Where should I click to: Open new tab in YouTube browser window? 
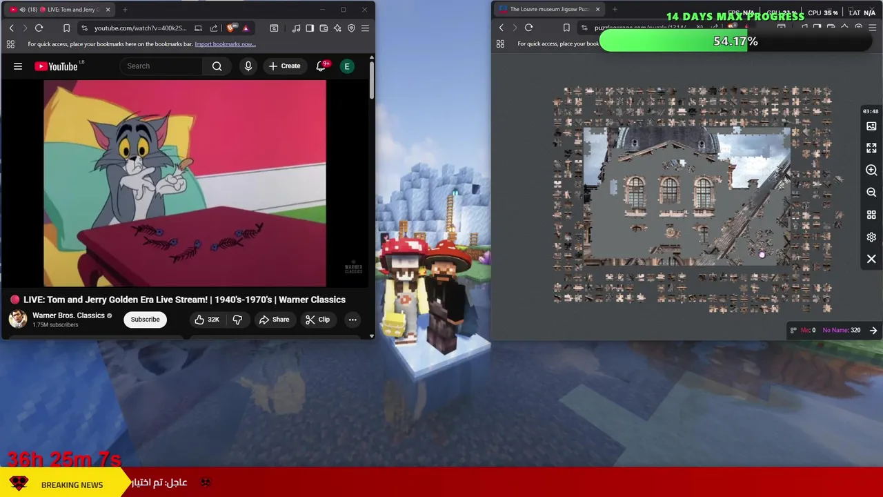pos(126,10)
